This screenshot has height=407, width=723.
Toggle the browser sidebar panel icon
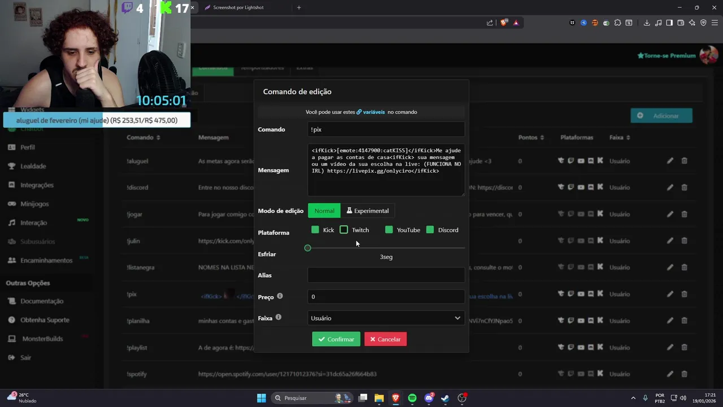tap(669, 23)
